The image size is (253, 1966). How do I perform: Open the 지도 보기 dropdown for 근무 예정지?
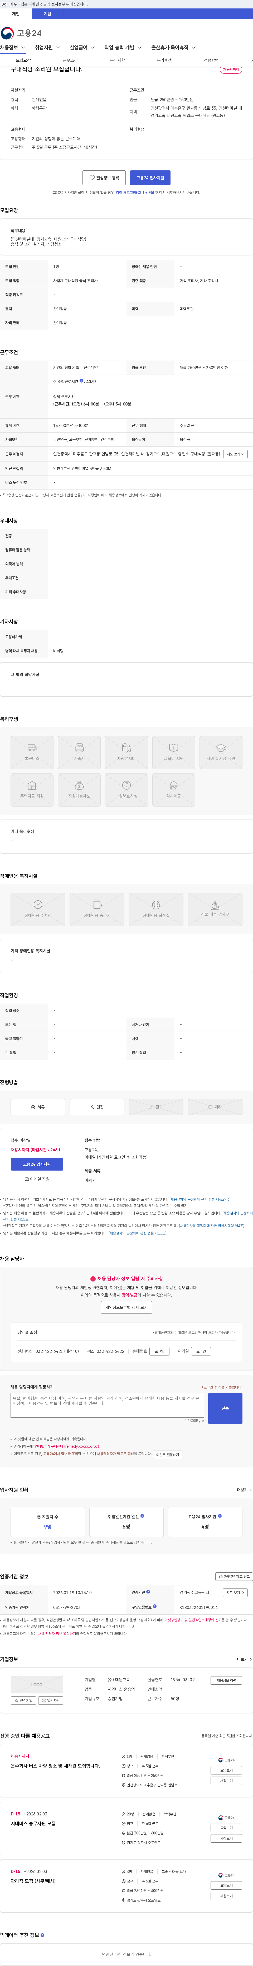pyautogui.click(x=235, y=454)
